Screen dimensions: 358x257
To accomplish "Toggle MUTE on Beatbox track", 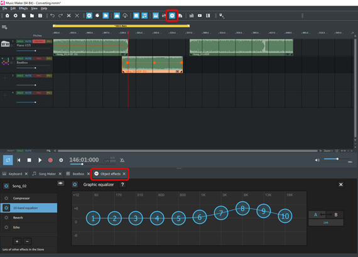I will click(x=28, y=58).
